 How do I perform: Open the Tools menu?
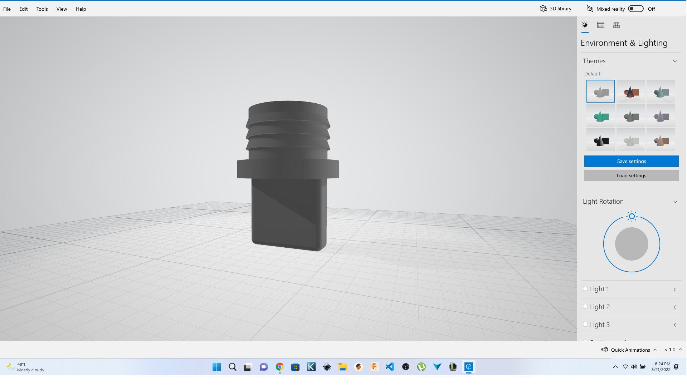pos(42,9)
